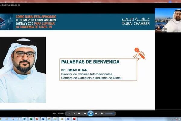181x121 pixels.
Task: Open Chrome from the taskbar
Action: pyautogui.click(x=49, y=119)
